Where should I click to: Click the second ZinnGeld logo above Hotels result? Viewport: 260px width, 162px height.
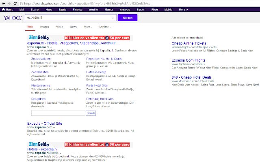tap(39, 144)
